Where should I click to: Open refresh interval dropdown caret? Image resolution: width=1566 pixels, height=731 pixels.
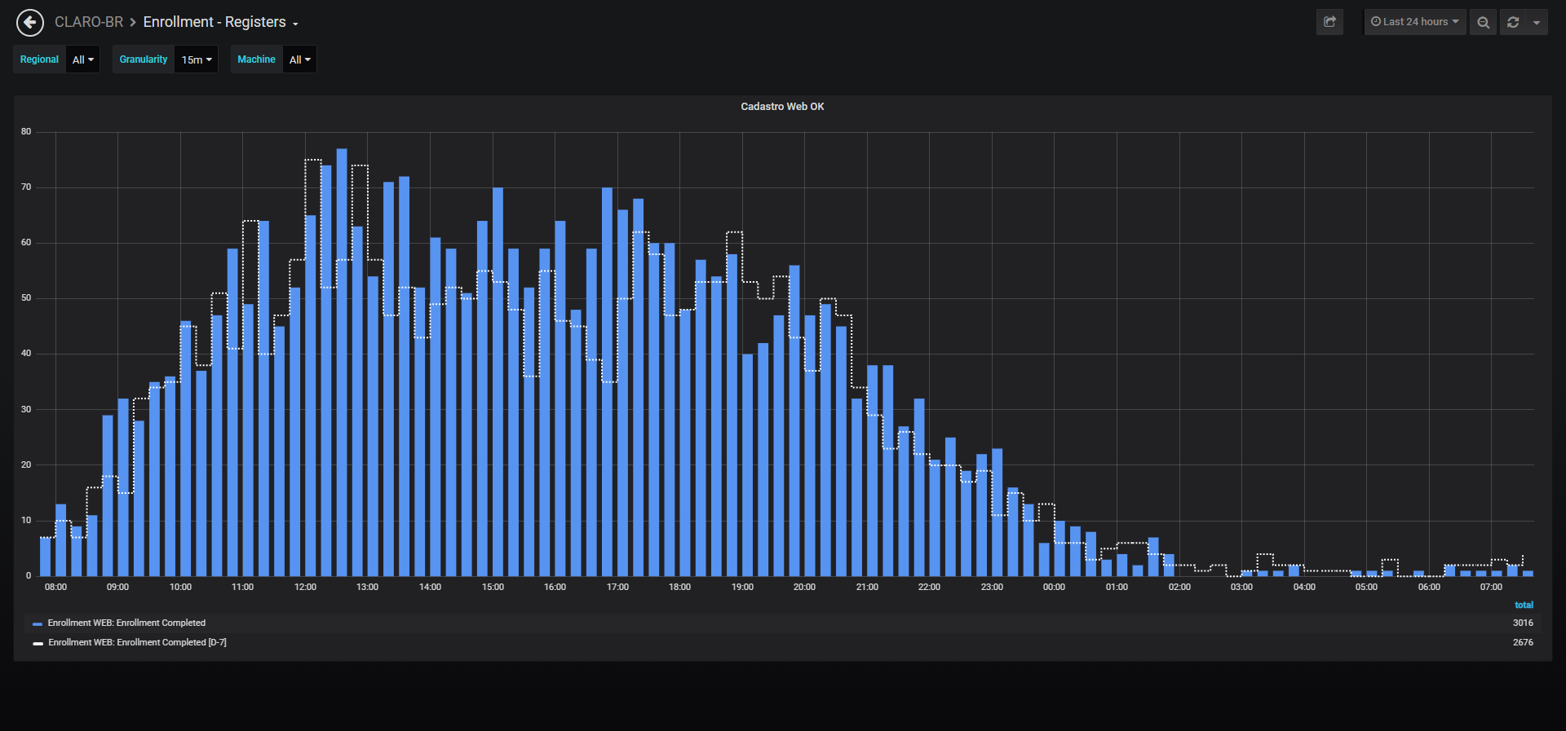click(x=1537, y=22)
